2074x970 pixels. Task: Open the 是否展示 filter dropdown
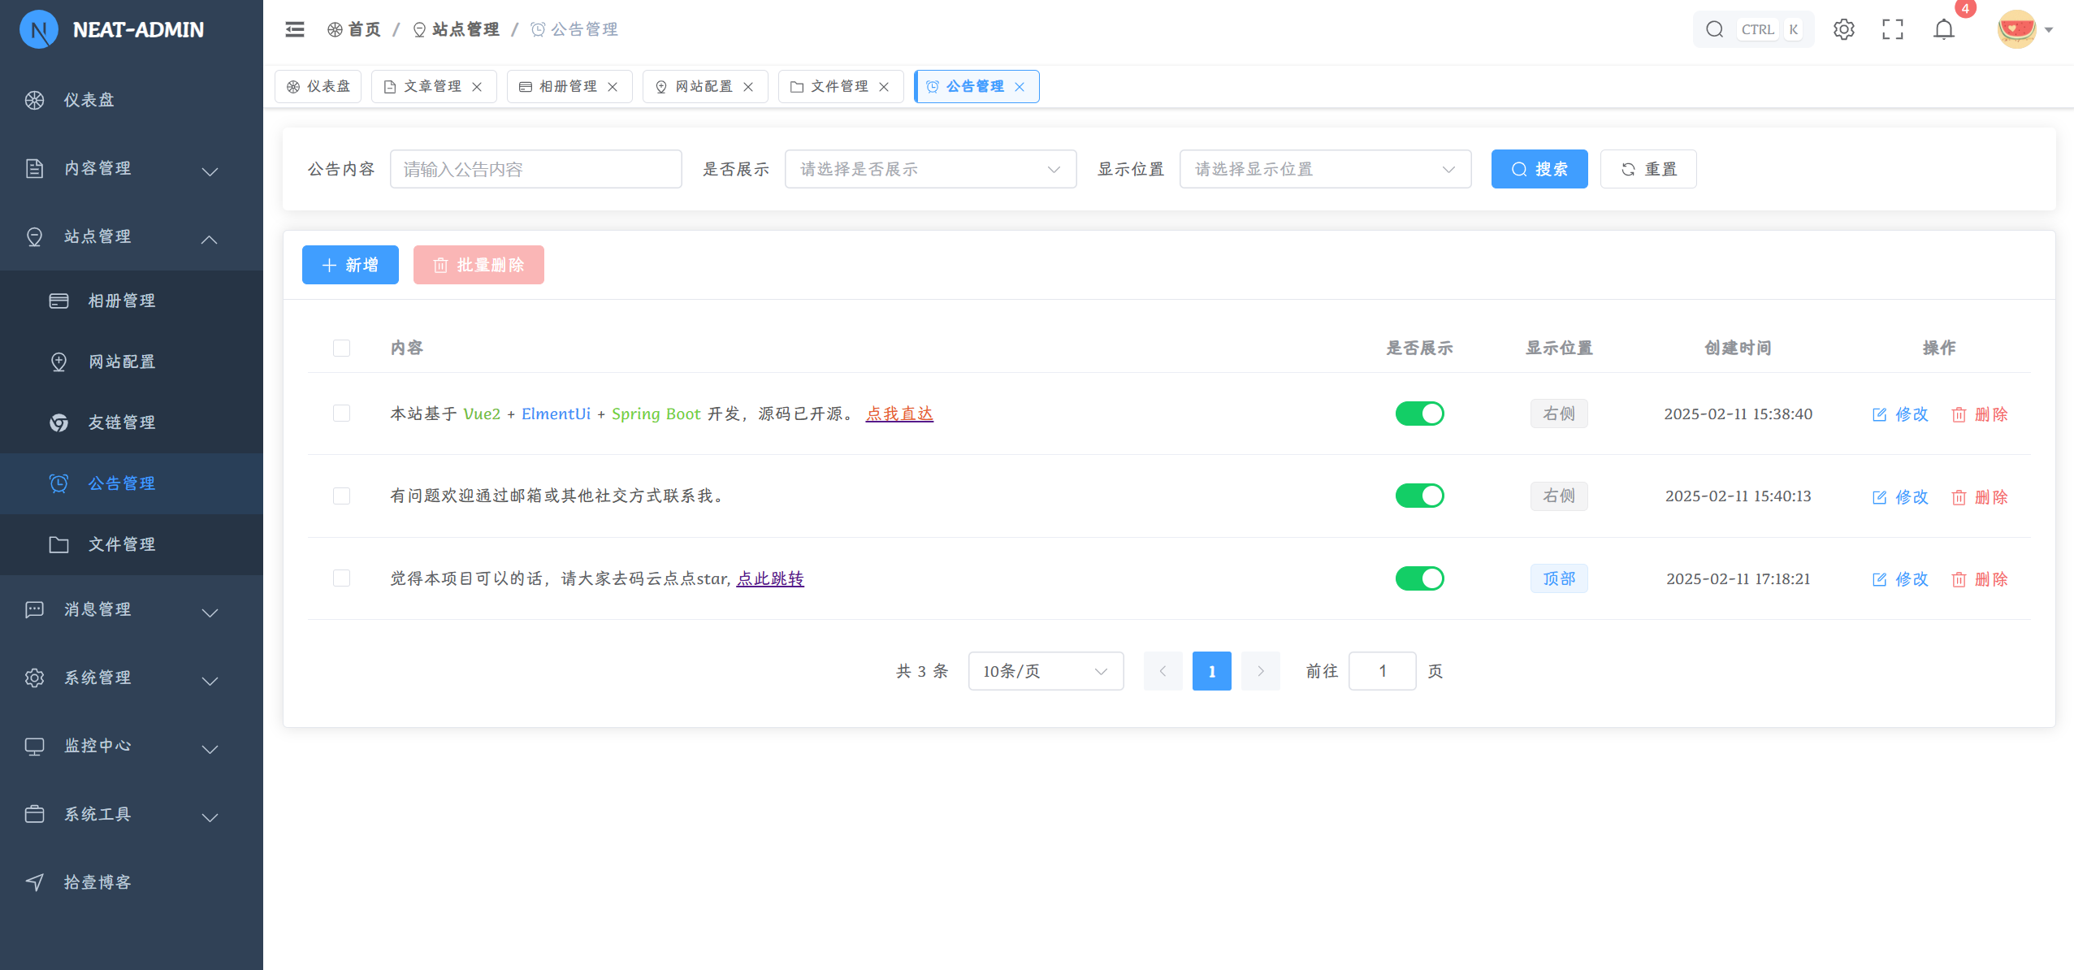coord(930,169)
